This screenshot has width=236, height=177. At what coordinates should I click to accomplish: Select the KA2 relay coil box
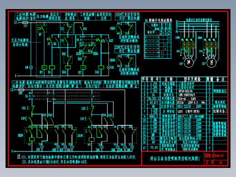point(101,67)
